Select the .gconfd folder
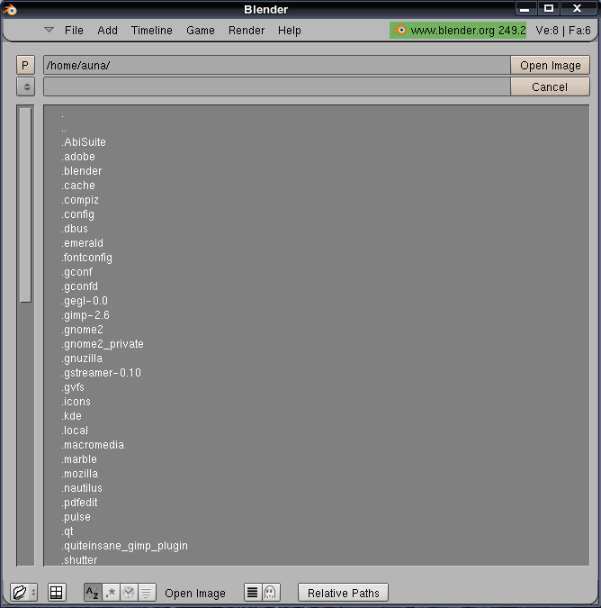Screen dimensions: 601x608 [80, 286]
